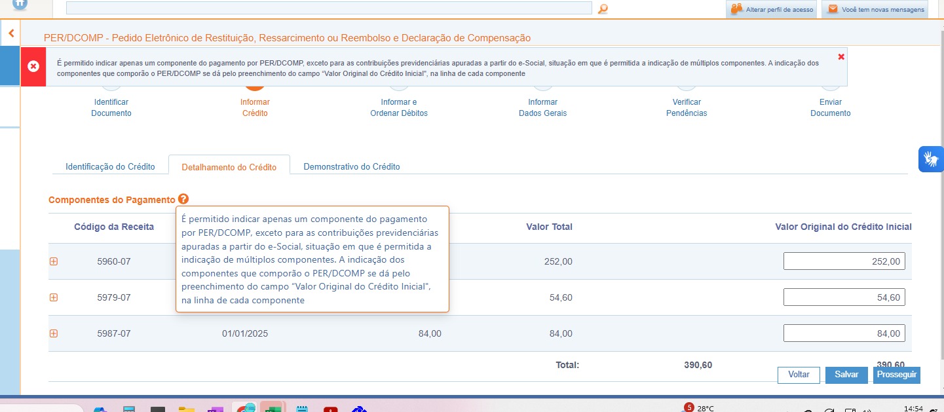Select receita code 5987-07
This screenshot has height=412, width=944.
point(114,333)
